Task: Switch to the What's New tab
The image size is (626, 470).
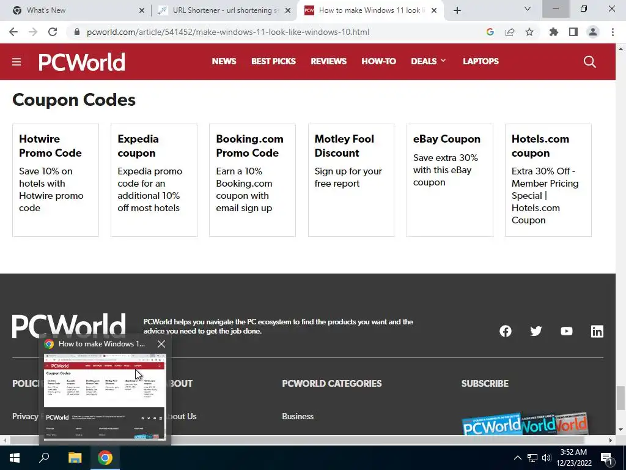Action: (x=75, y=10)
